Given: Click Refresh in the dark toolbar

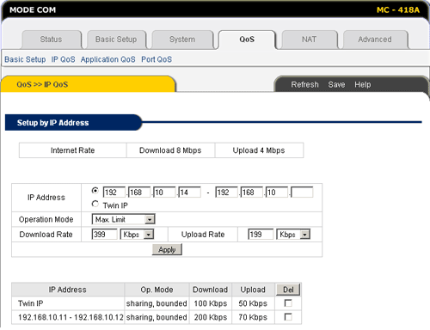Looking at the screenshot, I should click(x=304, y=84).
